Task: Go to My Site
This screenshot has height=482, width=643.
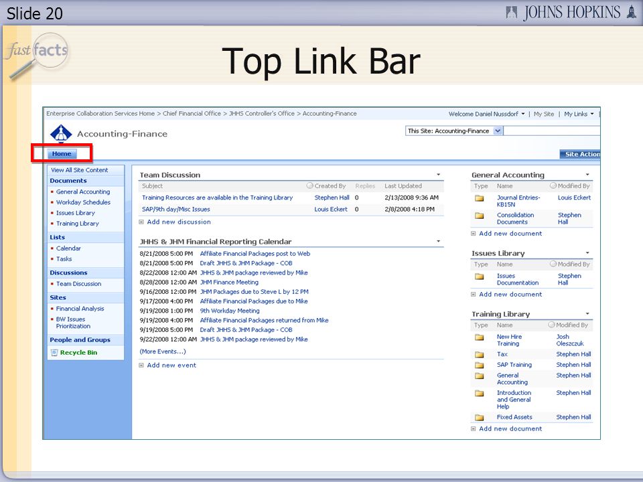Action: [544, 114]
